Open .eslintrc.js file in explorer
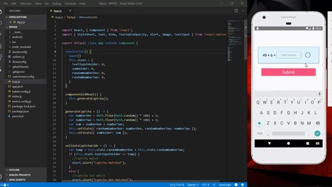Image resolution: width=332 pixels, height=187 pixels. click(25, 57)
